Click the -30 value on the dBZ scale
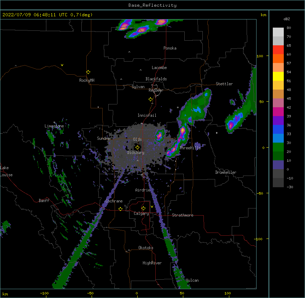The width and height of the screenshot is (305, 298). coord(290,187)
